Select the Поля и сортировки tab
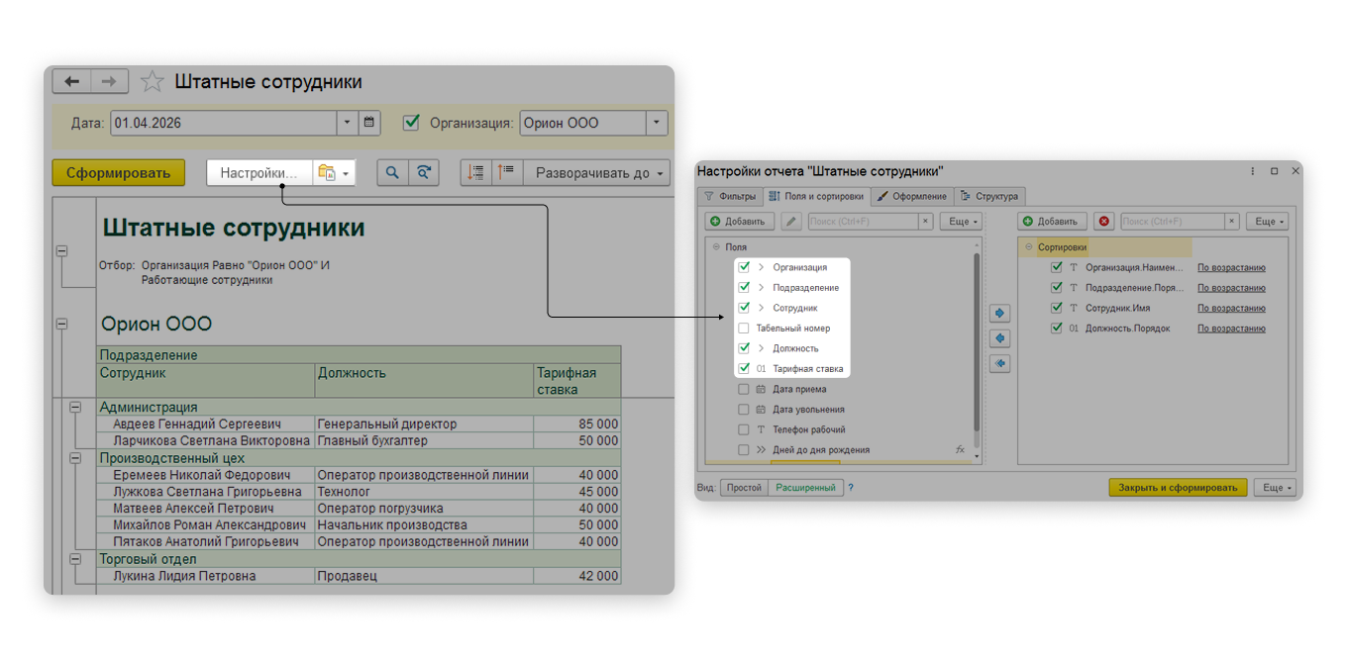The width and height of the screenshot is (1347, 660). point(817,196)
